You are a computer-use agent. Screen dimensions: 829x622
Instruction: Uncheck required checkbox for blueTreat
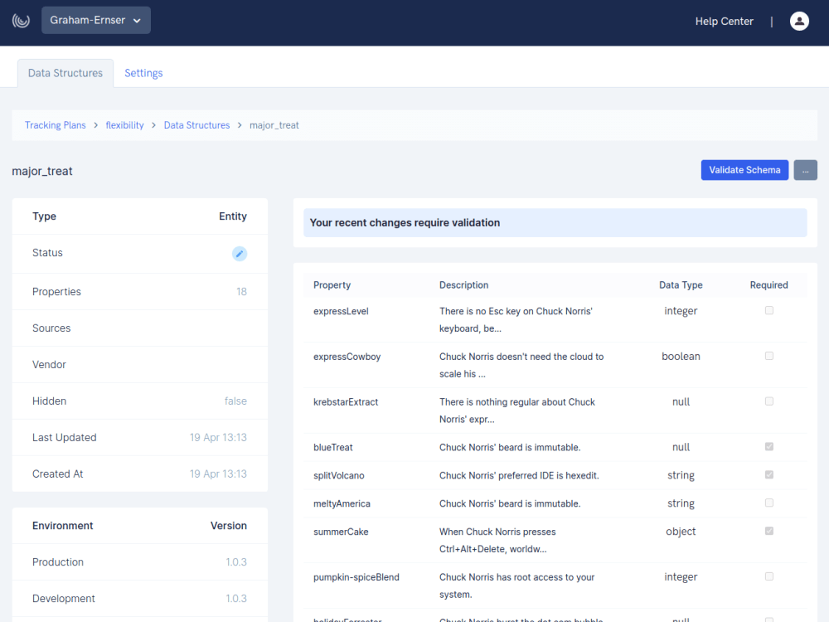769,447
